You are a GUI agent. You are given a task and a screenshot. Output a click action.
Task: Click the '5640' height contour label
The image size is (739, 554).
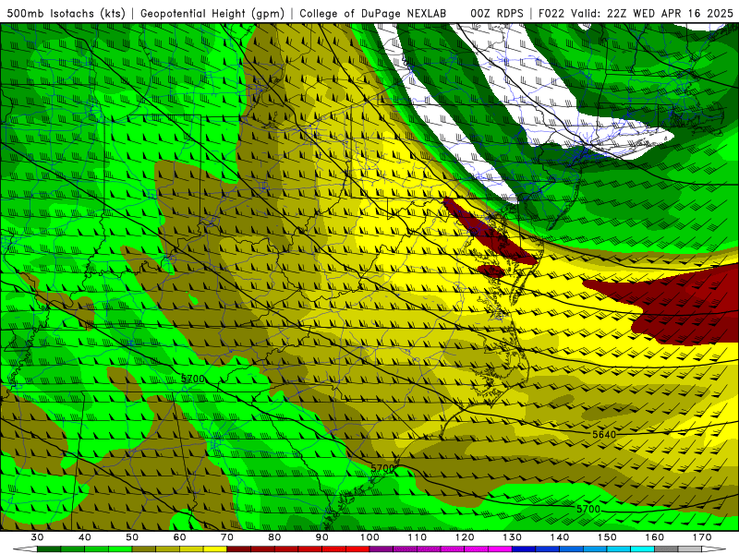point(604,434)
